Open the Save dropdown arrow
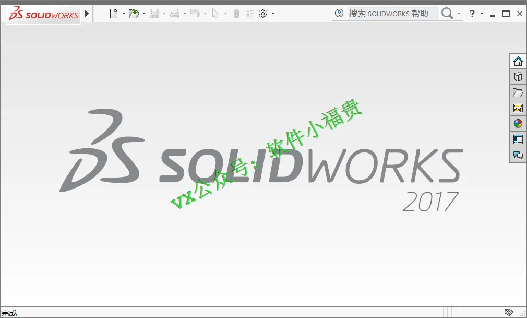Viewport: 527px width, 318px height. point(164,14)
